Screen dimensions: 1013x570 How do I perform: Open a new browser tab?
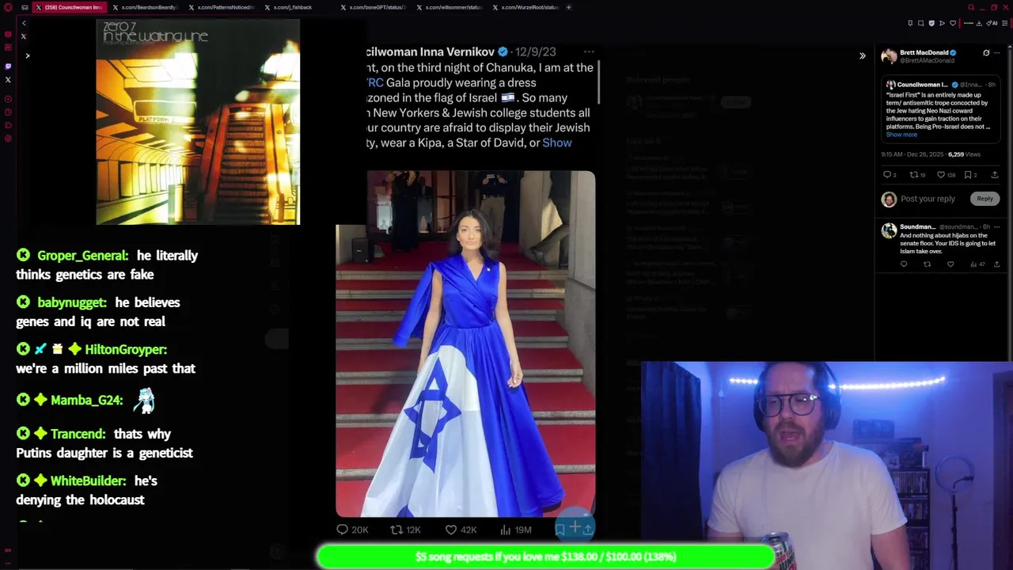tap(568, 7)
